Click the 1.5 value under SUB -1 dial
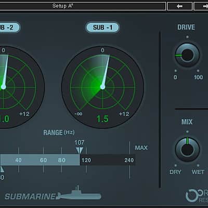208x208 pixels. pos(102,119)
